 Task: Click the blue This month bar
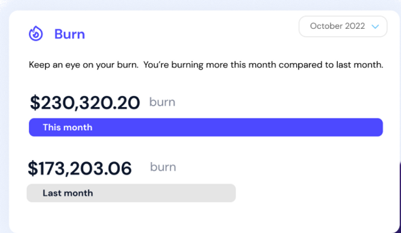(205, 127)
